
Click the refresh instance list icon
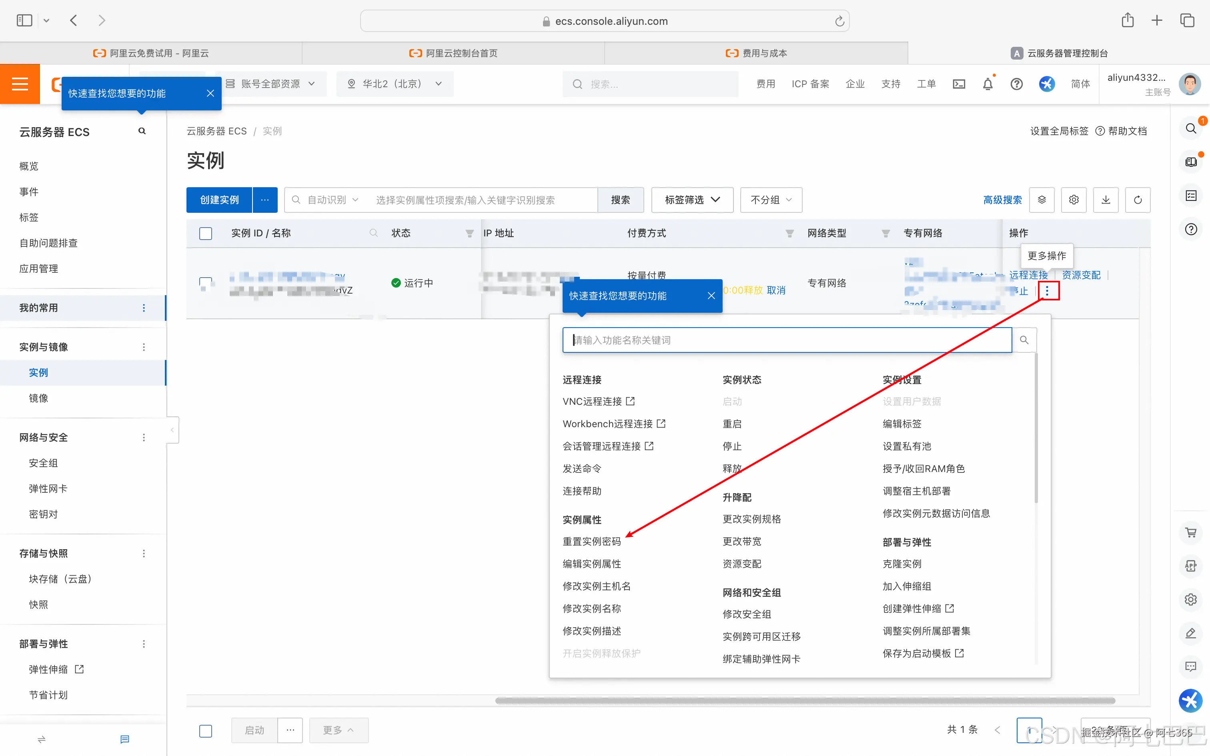(1138, 200)
